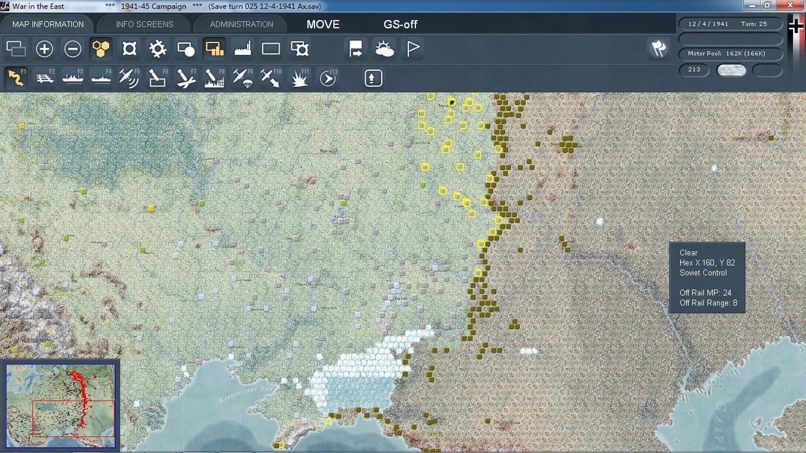Screen dimensions: 806x453
Task: Toggle the highlighted bar-chart map icon
Action: [214, 49]
